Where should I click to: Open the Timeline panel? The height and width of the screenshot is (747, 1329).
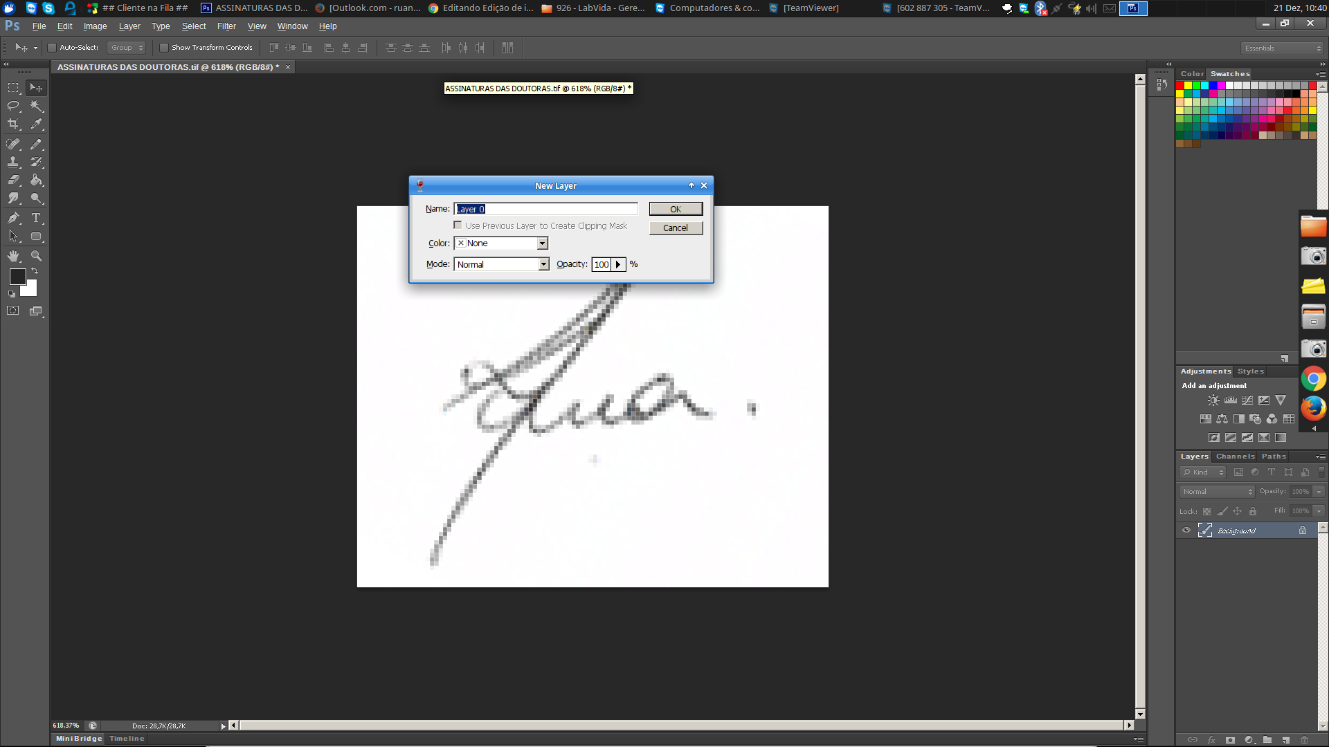click(127, 739)
